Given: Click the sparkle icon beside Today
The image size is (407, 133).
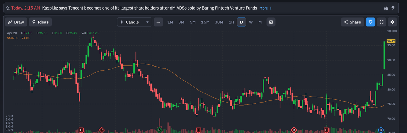Looking at the screenshot, I should point(8,8).
